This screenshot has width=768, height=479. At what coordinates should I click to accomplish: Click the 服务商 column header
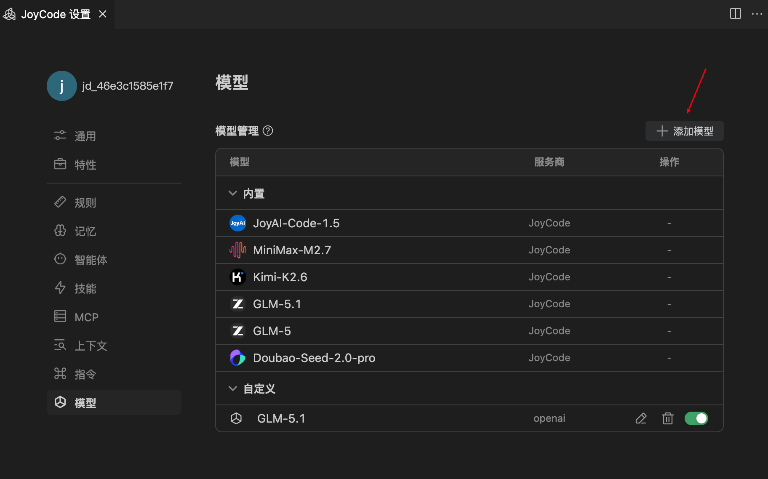coord(549,162)
